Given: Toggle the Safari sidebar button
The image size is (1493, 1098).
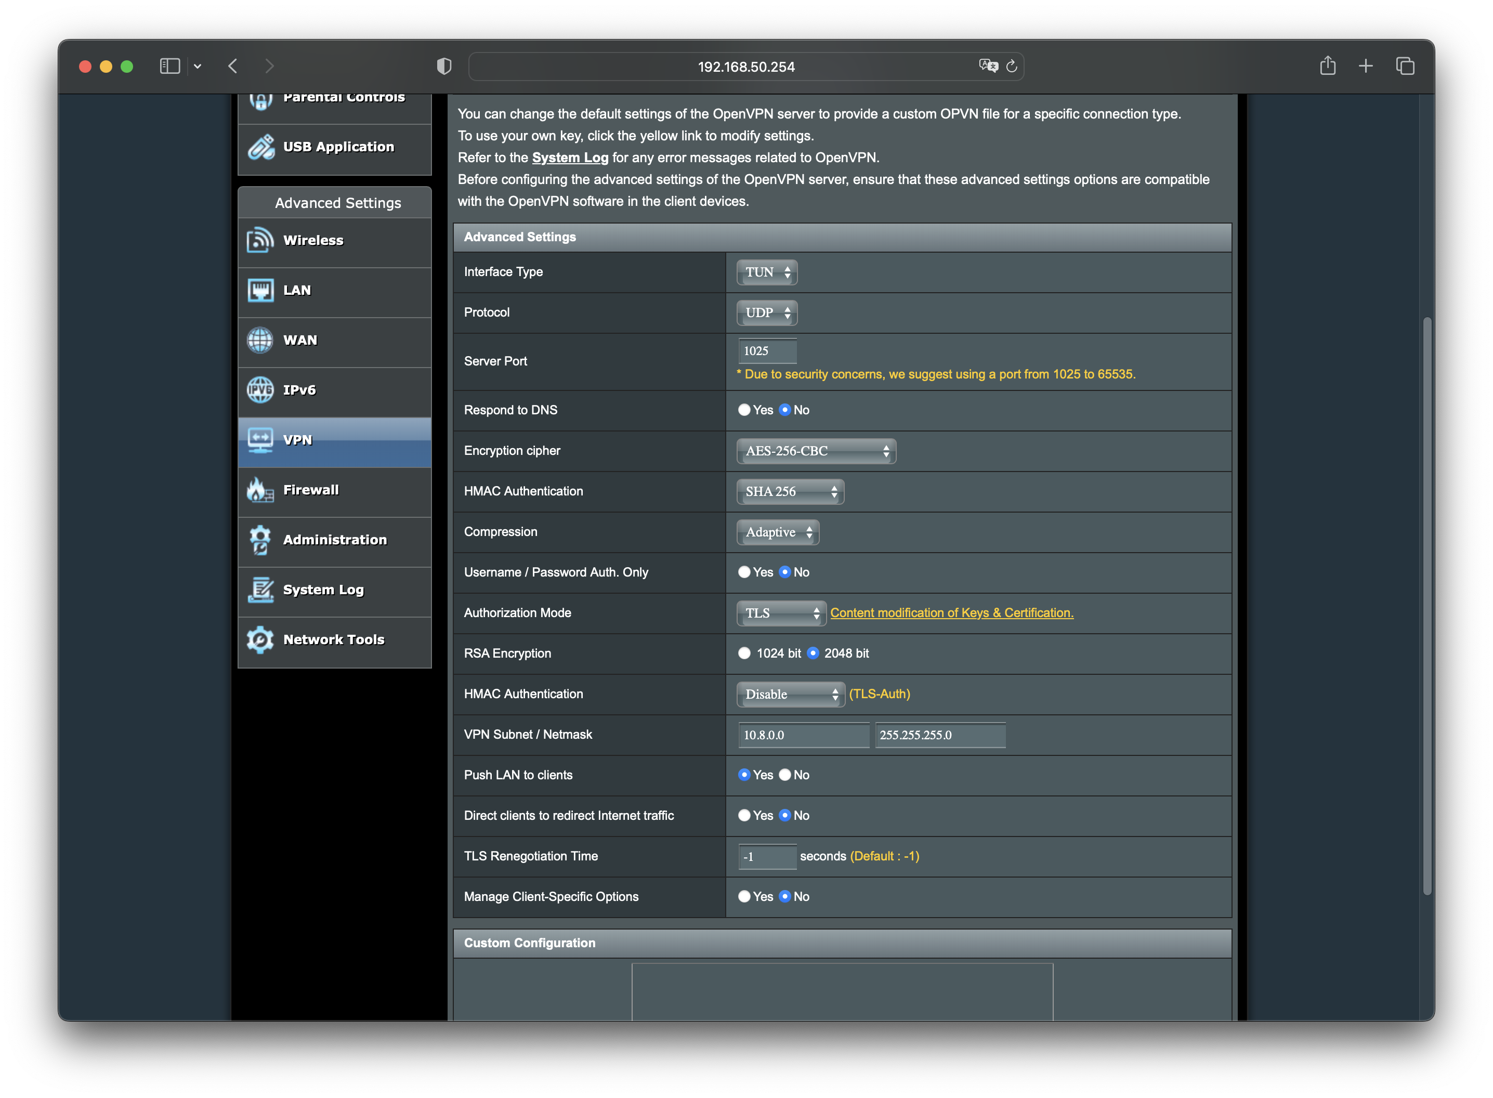Looking at the screenshot, I should (x=170, y=66).
